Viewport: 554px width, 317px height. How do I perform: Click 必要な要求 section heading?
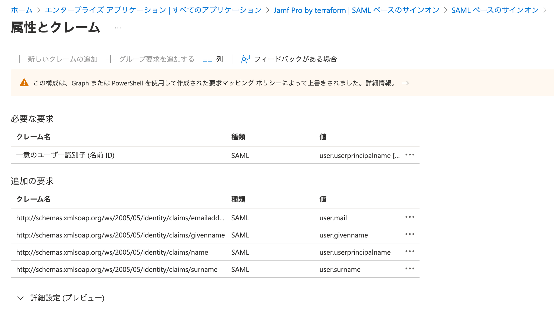(32, 119)
